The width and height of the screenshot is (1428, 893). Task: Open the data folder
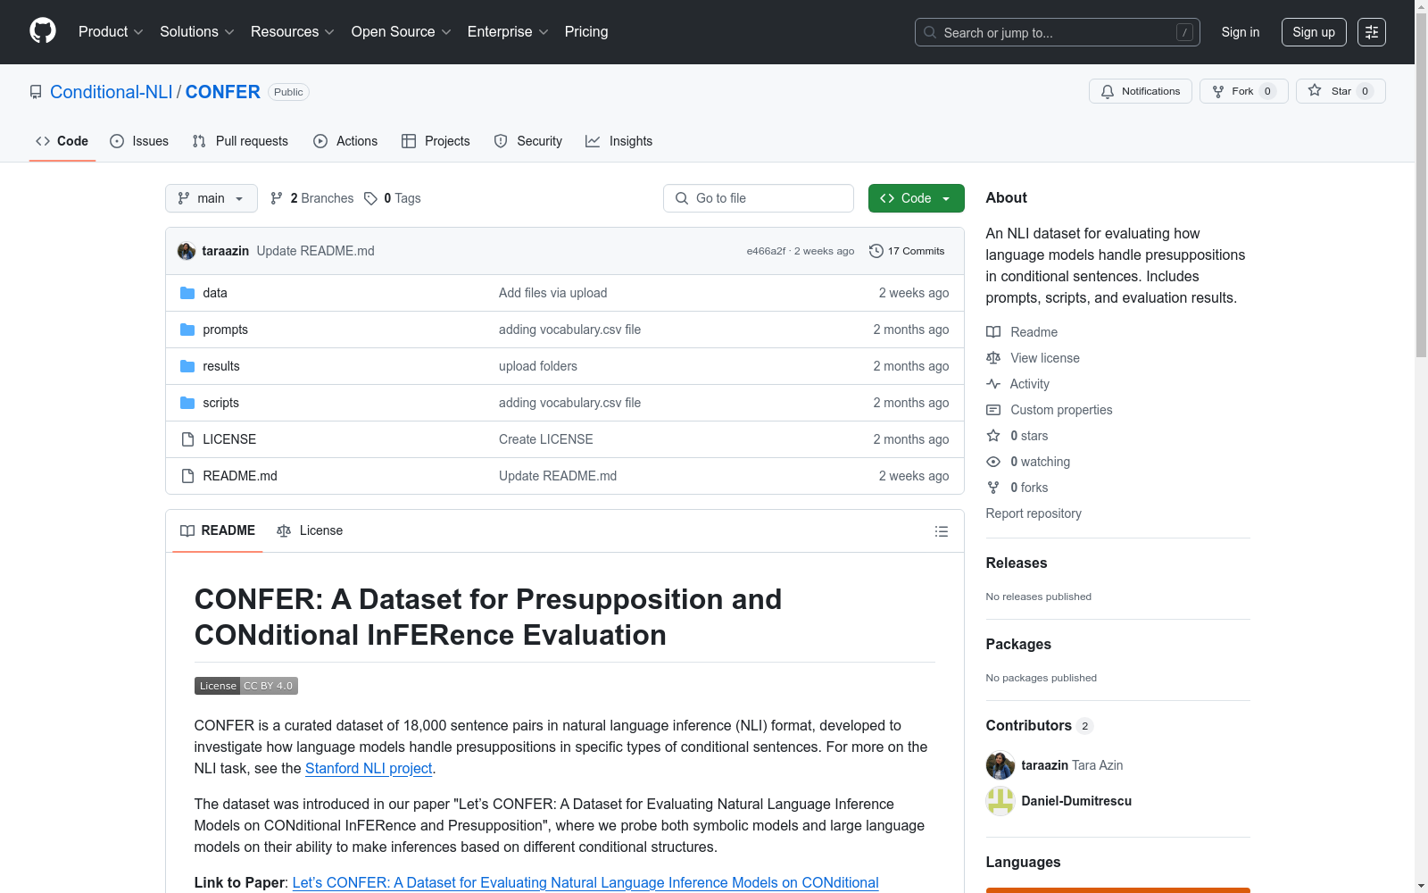(x=215, y=293)
